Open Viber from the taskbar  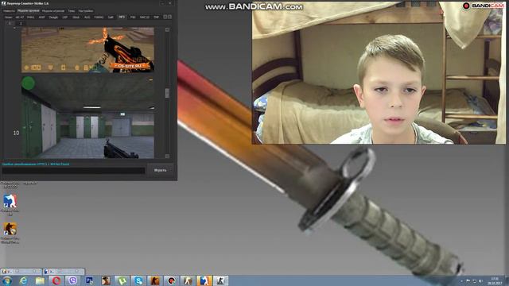tap(72, 280)
